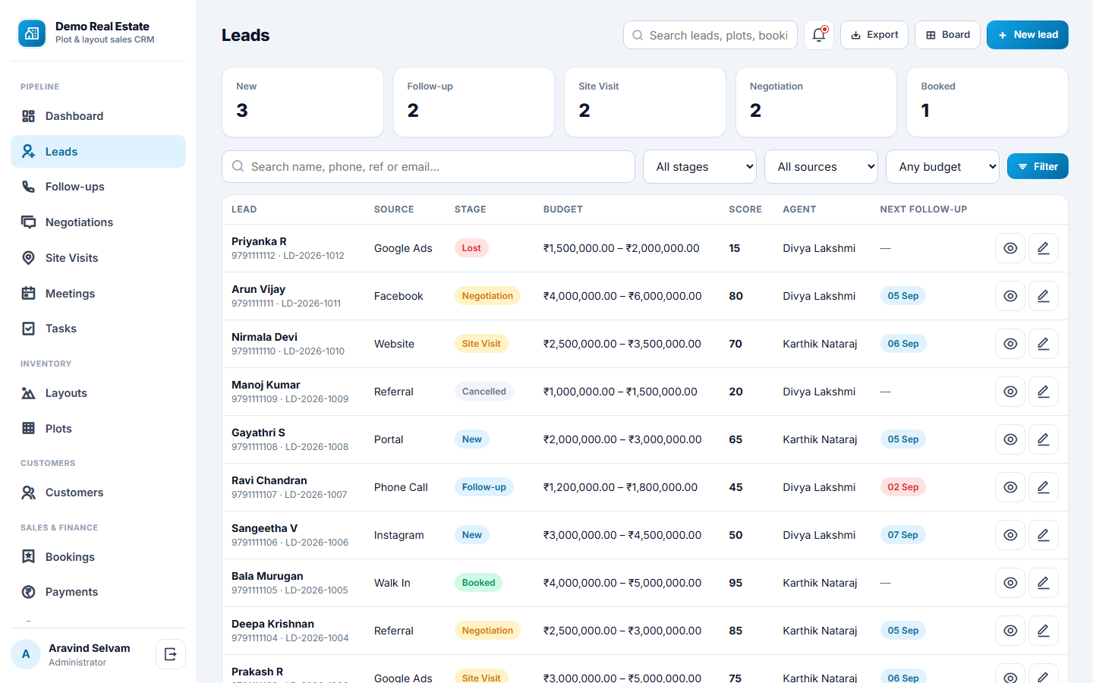Click the Site Visit summary card
The image size is (1093, 683).
pyautogui.click(x=645, y=102)
